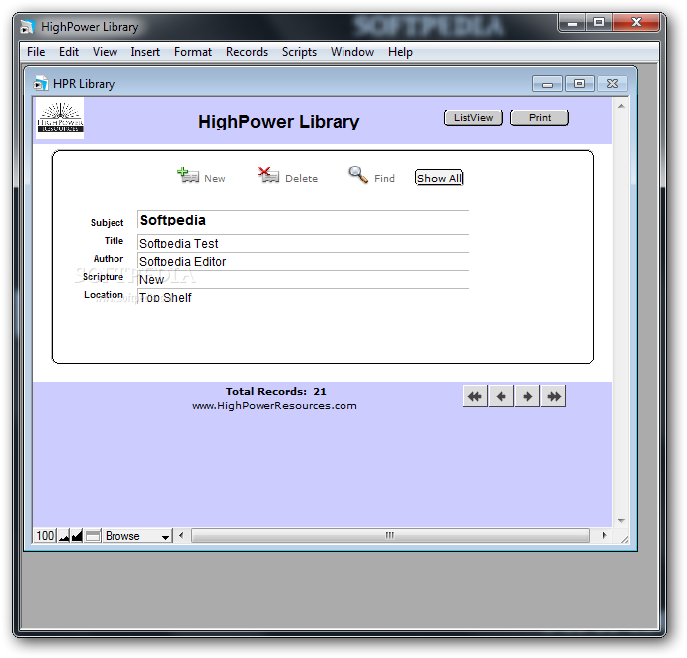Click the New record icon
This screenshot has height=658, width=687.
(188, 175)
